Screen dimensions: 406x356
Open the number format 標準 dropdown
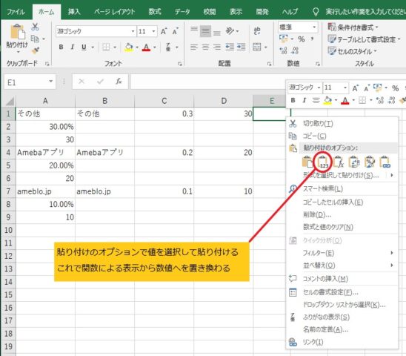(314, 27)
